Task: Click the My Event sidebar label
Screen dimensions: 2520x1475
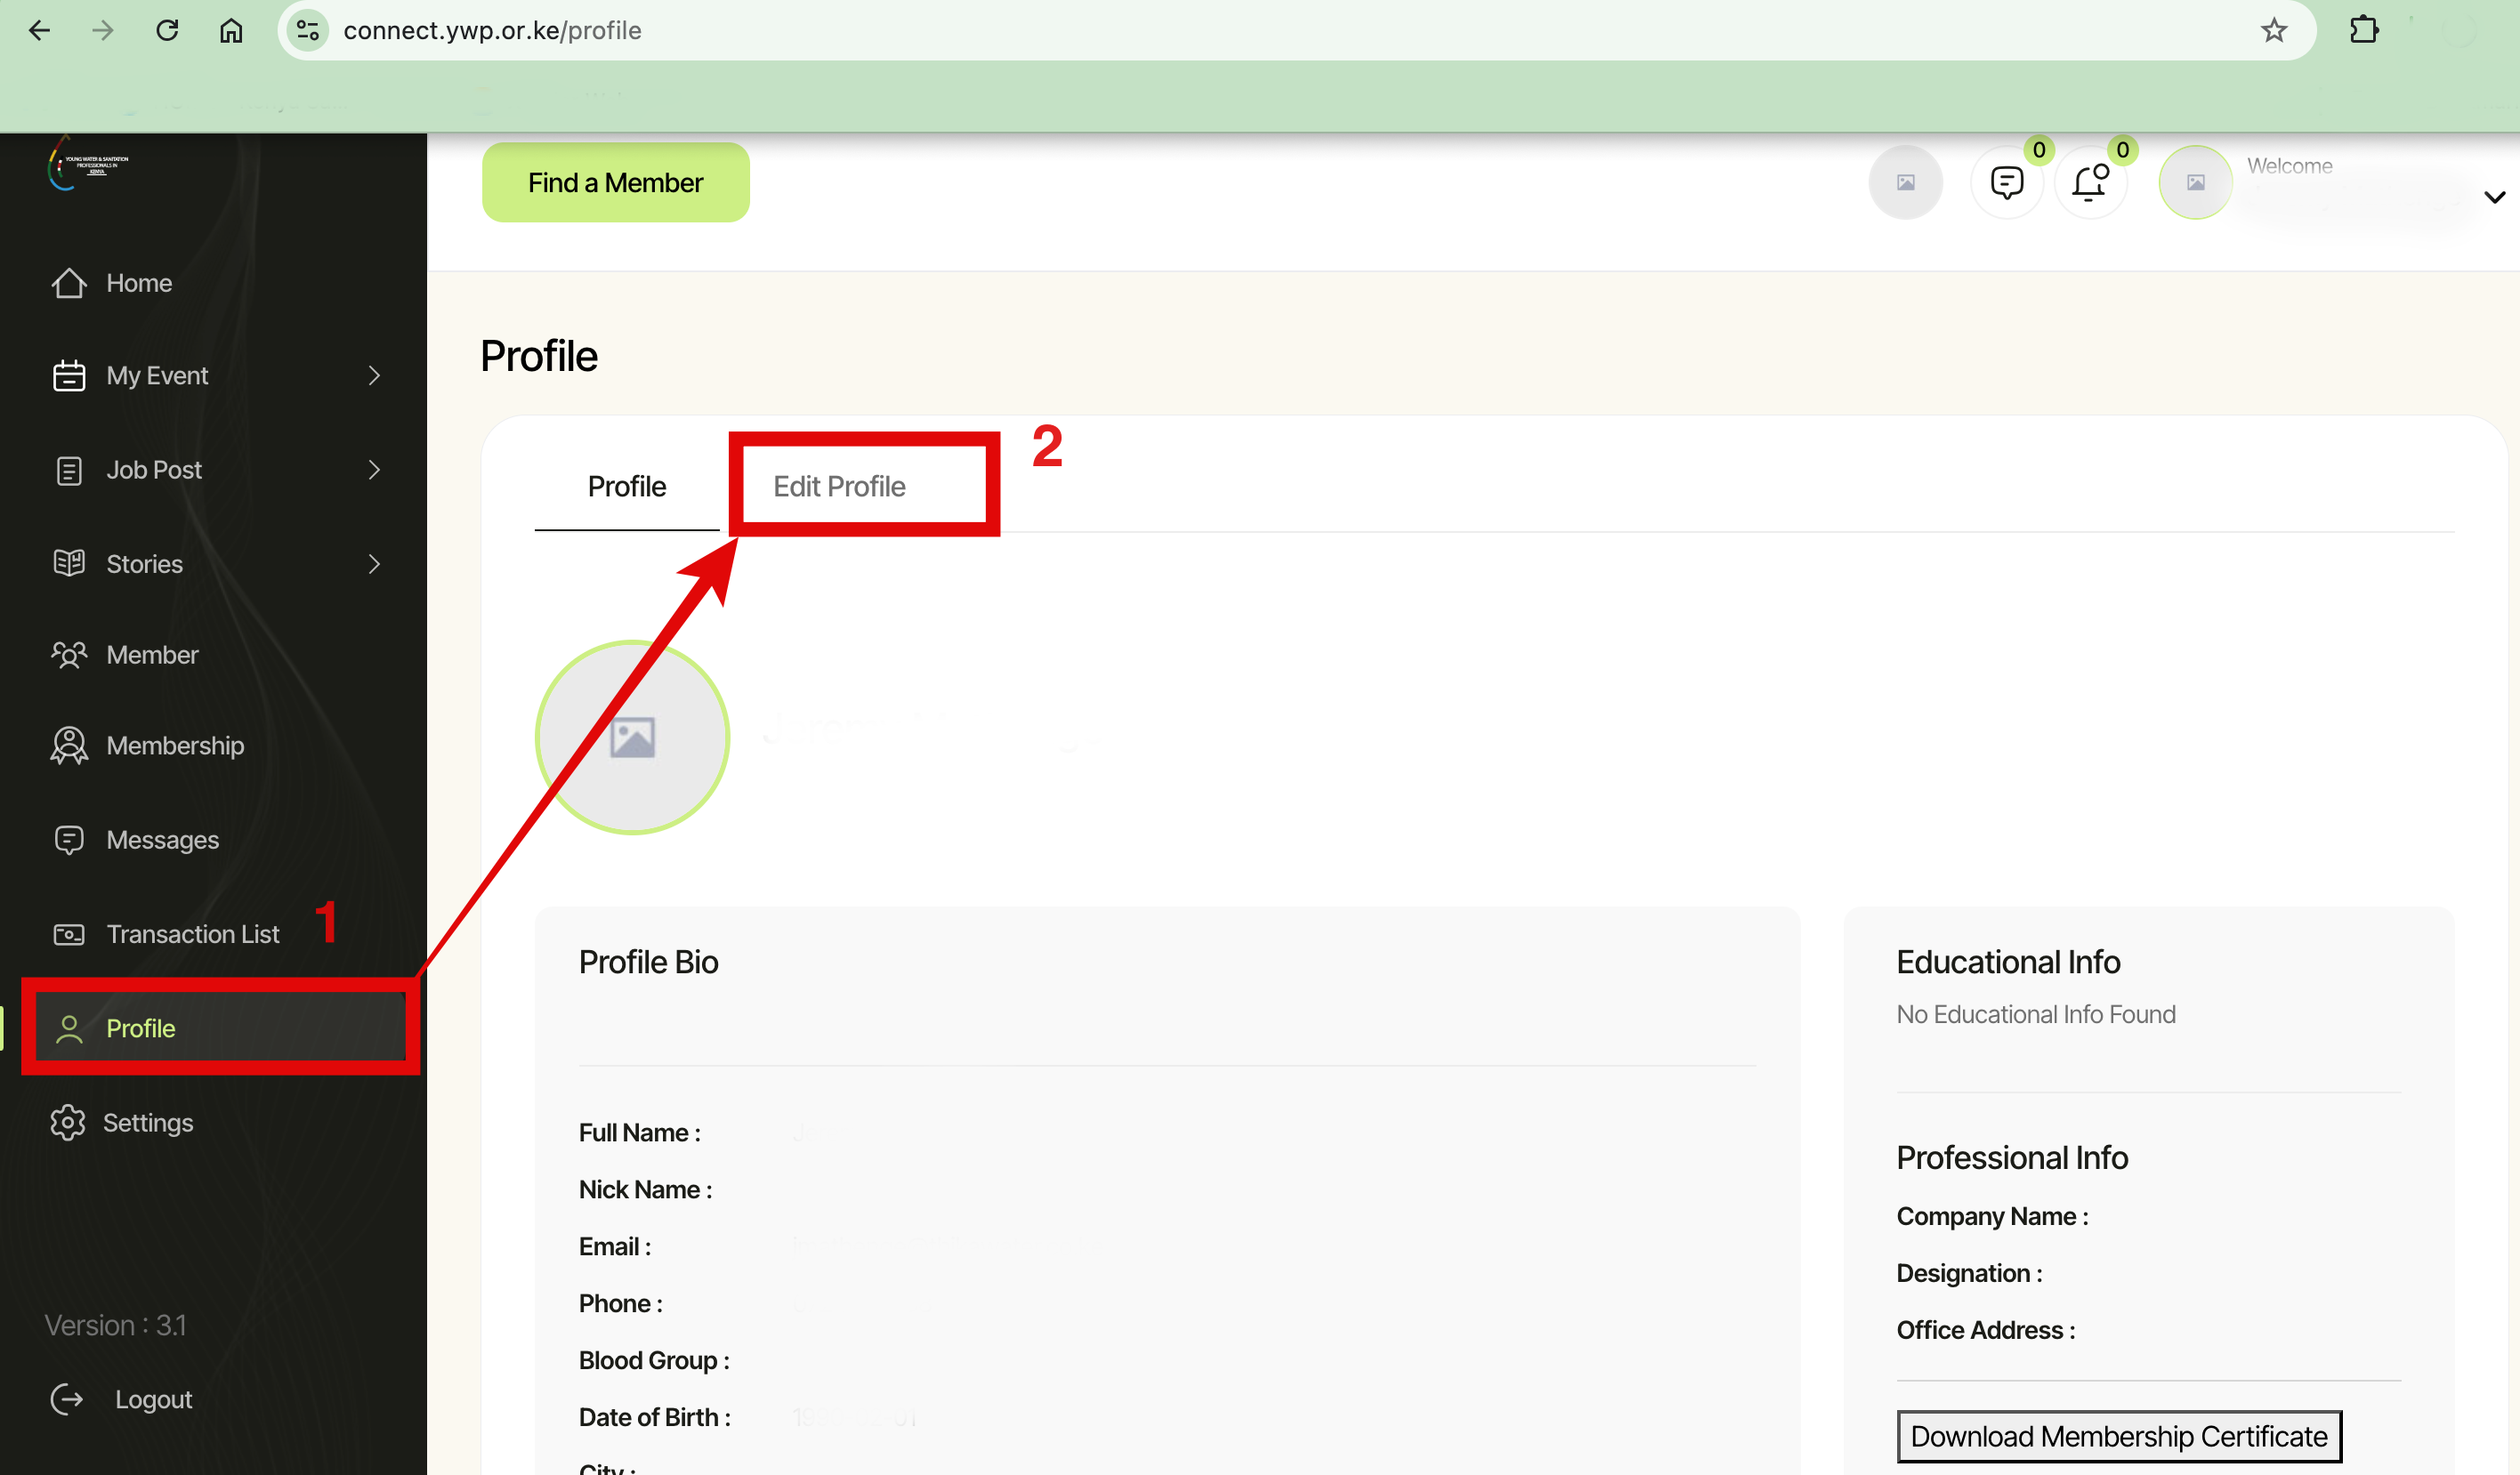Action: click(x=157, y=376)
